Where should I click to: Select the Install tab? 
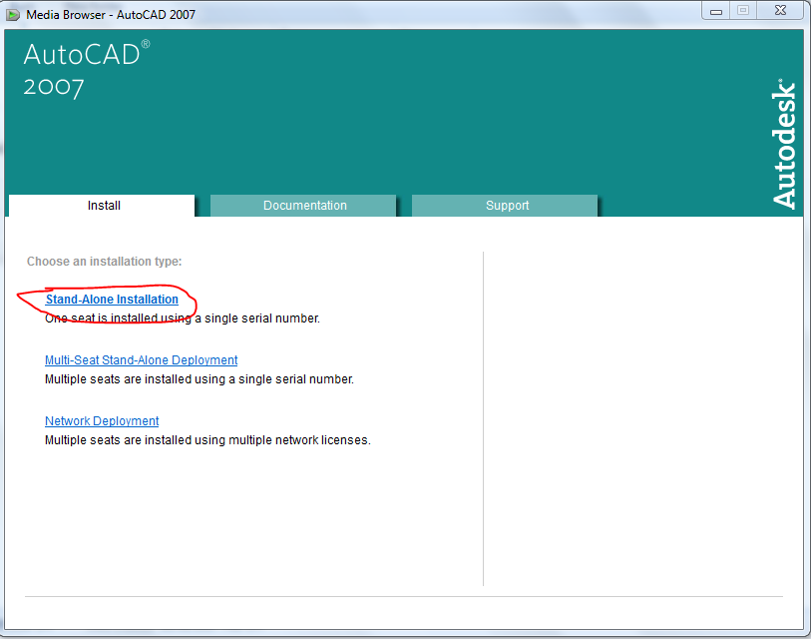click(103, 206)
